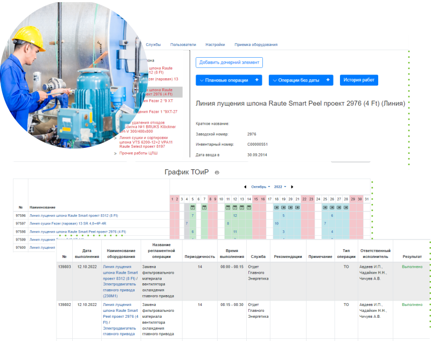Click the calendar check icon under day 5
Screen dimensions: 431x341
193,208
